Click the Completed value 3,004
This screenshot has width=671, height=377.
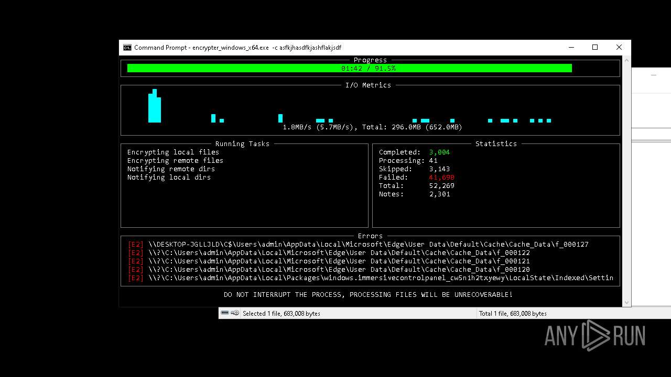tap(439, 152)
